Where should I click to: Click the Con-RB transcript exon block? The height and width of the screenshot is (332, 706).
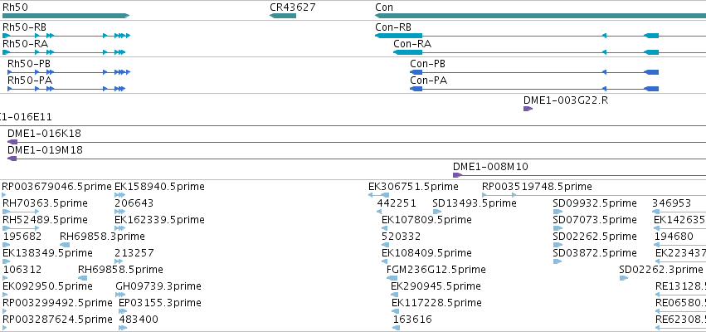(x=398, y=36)
